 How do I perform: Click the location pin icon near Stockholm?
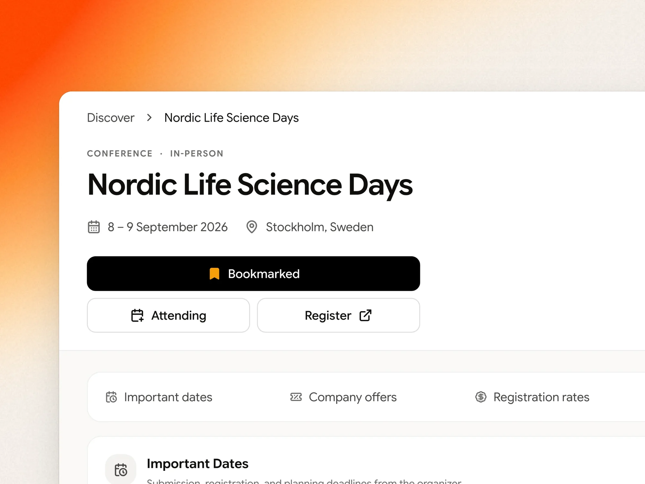pos(252,227)
